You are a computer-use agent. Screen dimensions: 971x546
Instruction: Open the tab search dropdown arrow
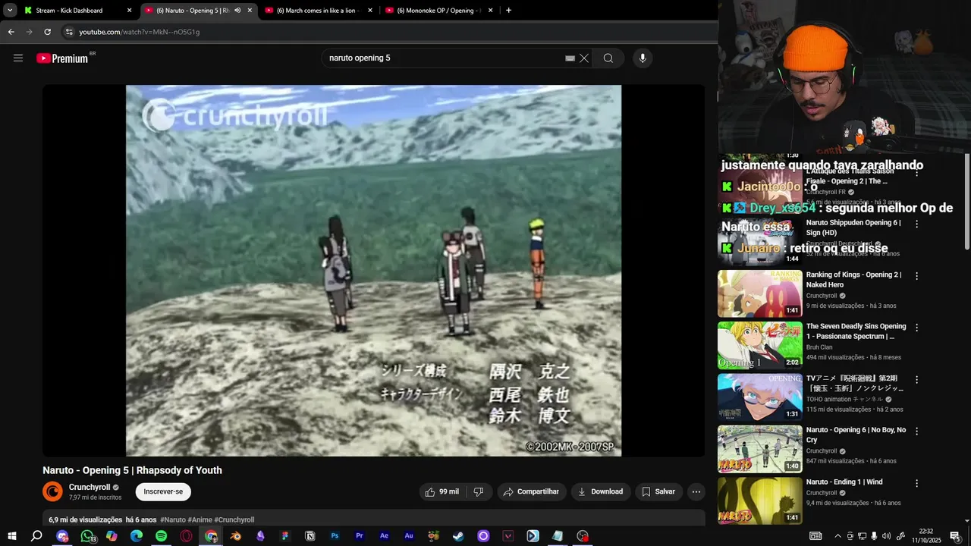tap(10, 11)
